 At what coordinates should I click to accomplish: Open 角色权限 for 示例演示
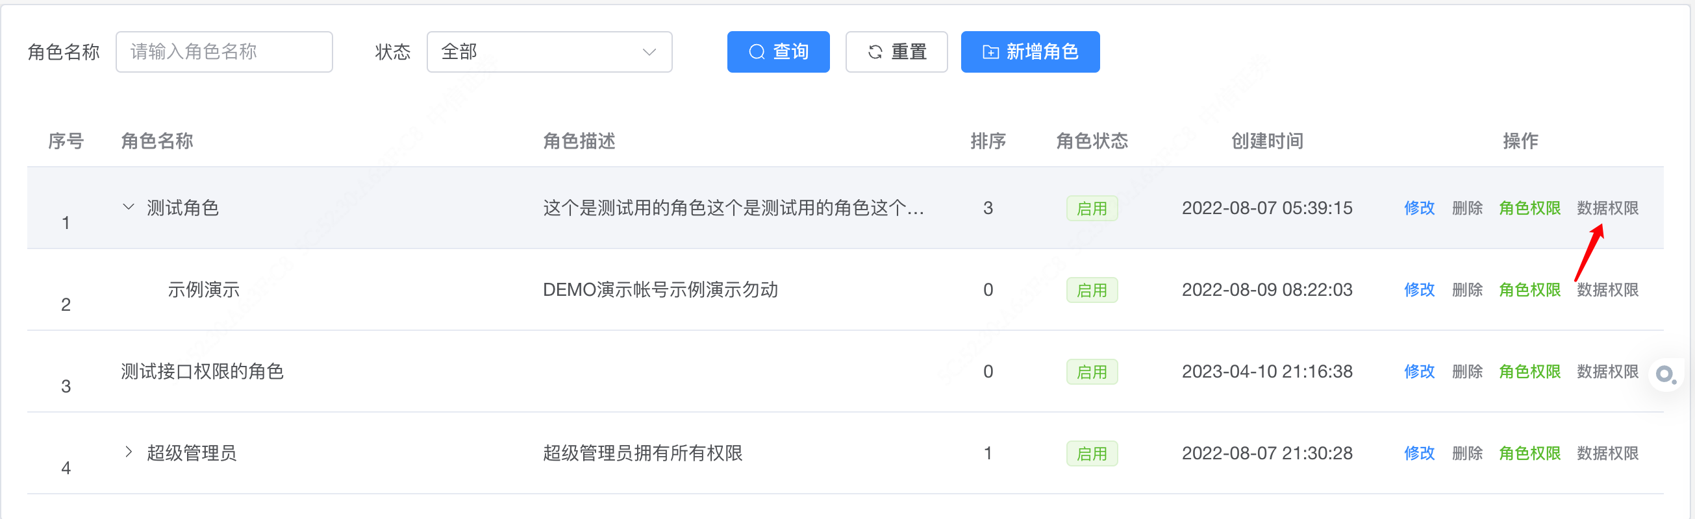pyautogui.click(x=1529, y=290)
